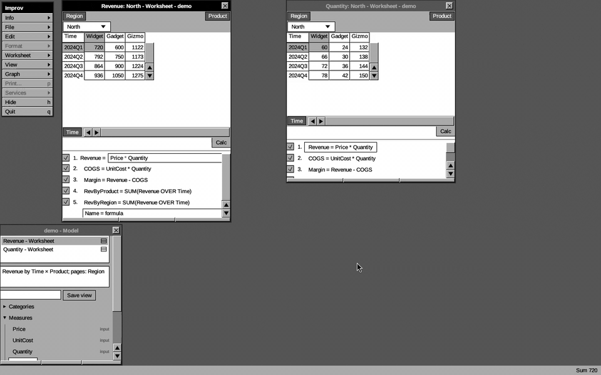Select Quantity - Worksheet in Model list
This screenshot has width=601, height=375.
point(55,249)
